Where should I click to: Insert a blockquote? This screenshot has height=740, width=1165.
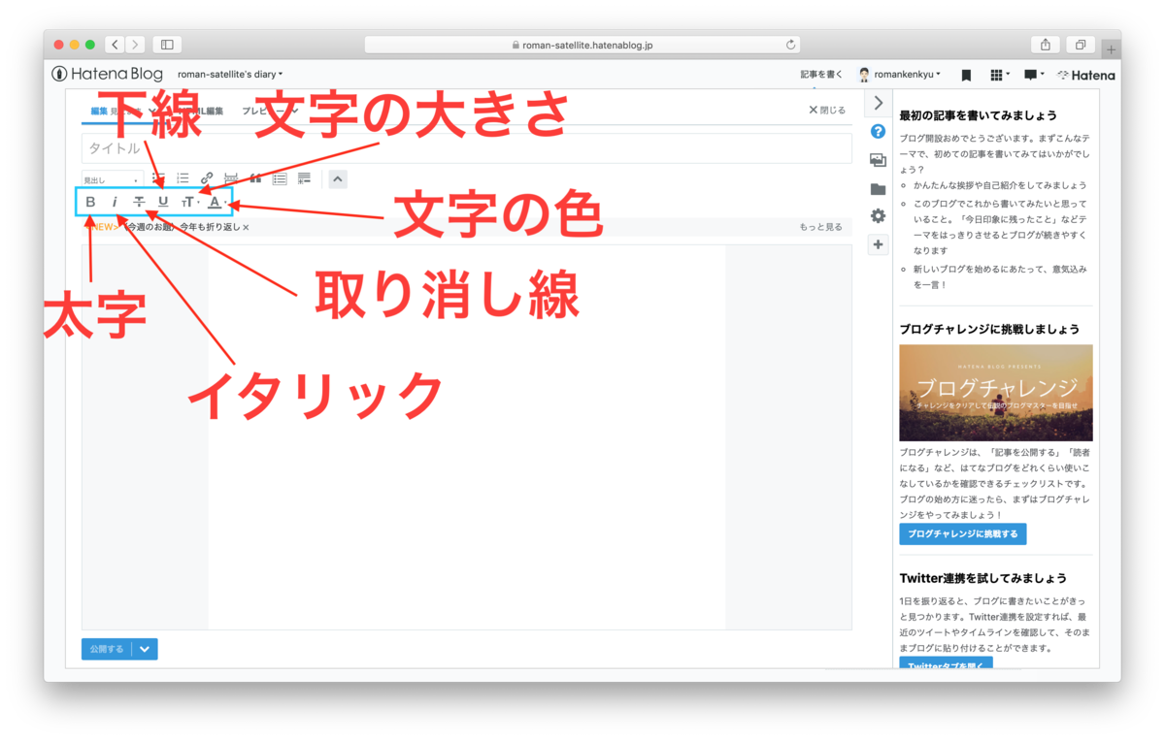255,178
